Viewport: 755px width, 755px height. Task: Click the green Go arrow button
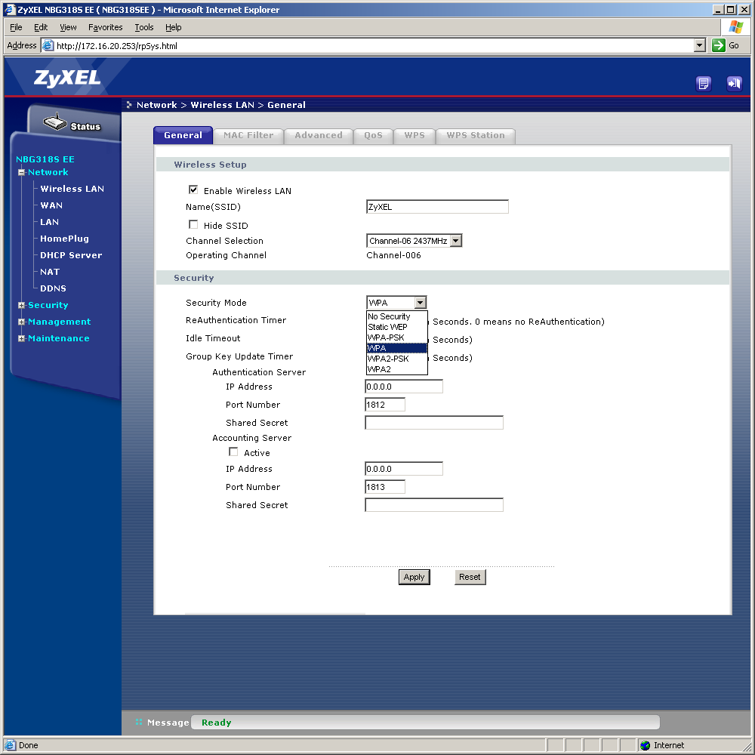tap(719, 45)
